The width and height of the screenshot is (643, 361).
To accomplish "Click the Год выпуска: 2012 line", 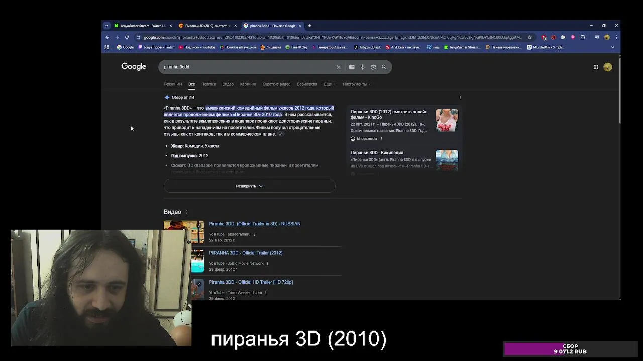I will 190,156.
